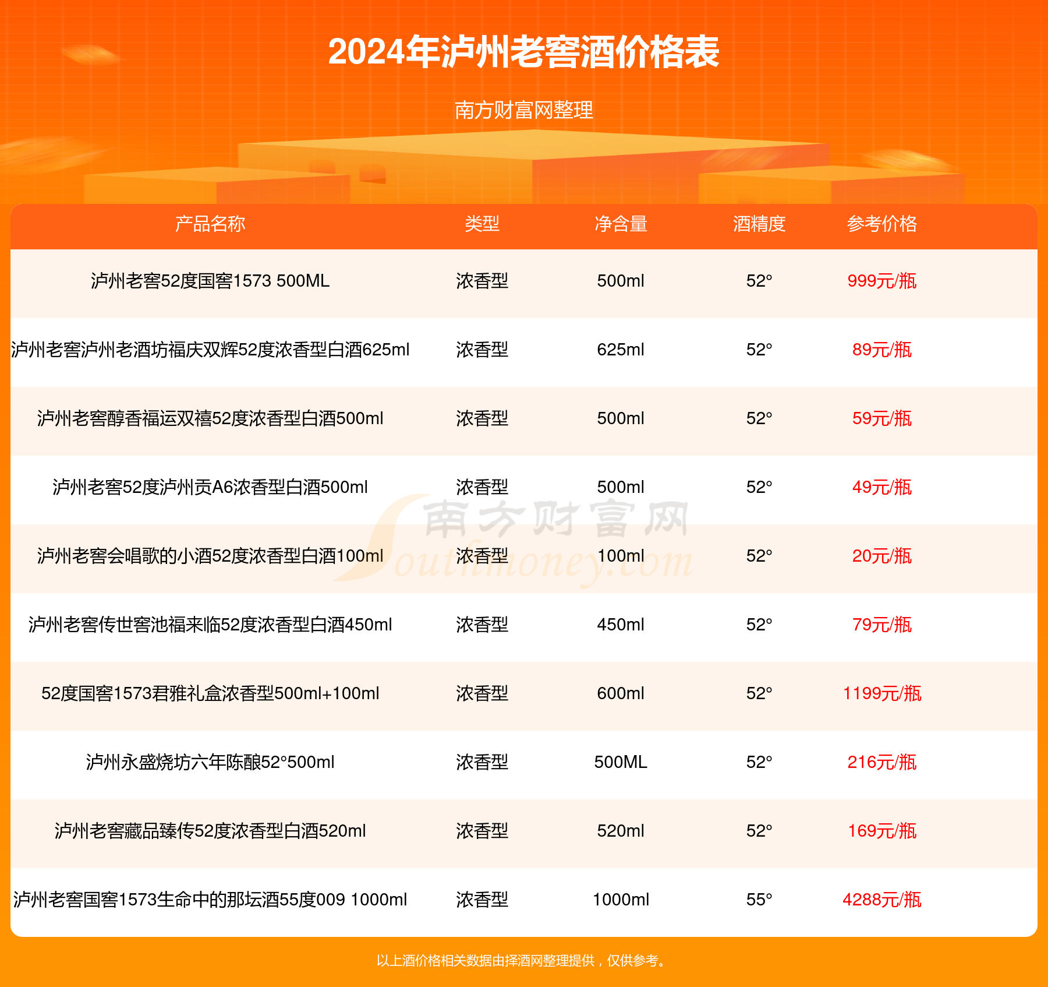Viewport: 1048px width, 987px height.
Task: Click the 500ML net content cell
Action: tap(621, 762)
